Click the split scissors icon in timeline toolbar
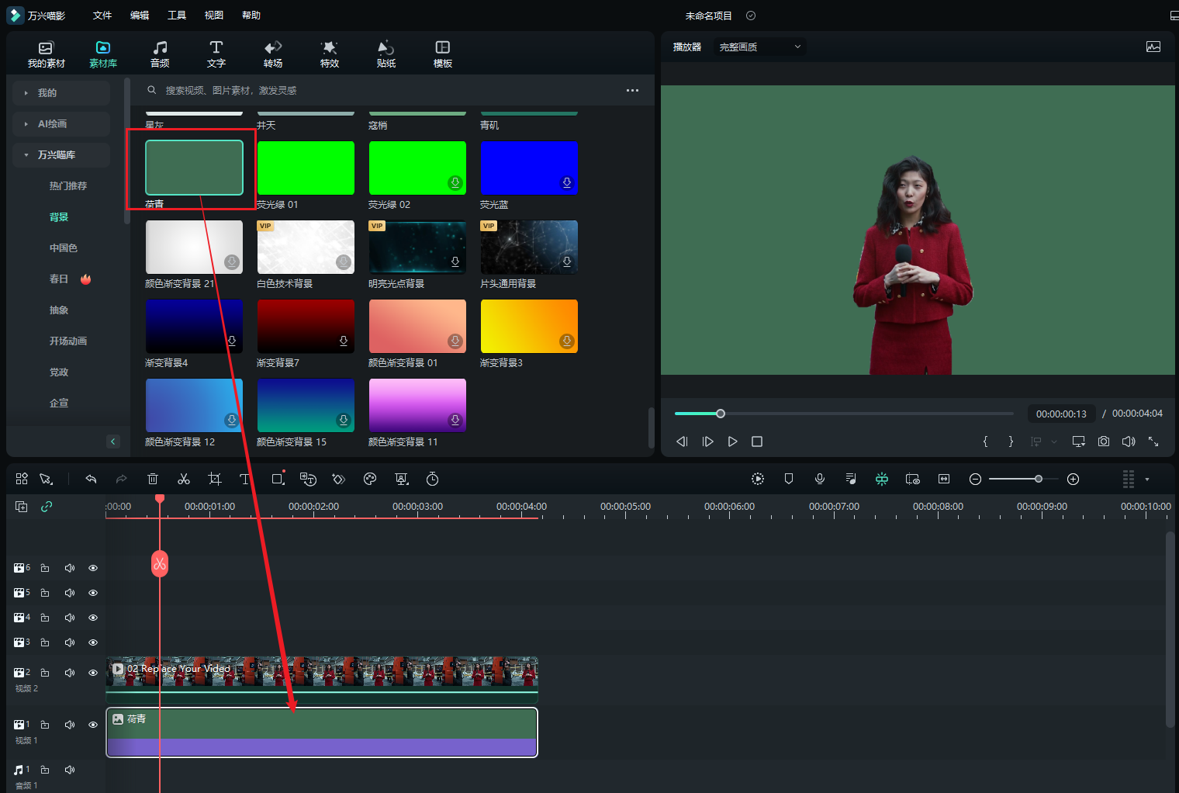The width and height of the screenshot is (1179, 793). coord(184,480)
